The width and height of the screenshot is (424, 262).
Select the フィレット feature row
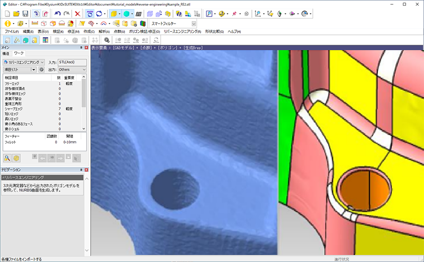pos(45,142)
